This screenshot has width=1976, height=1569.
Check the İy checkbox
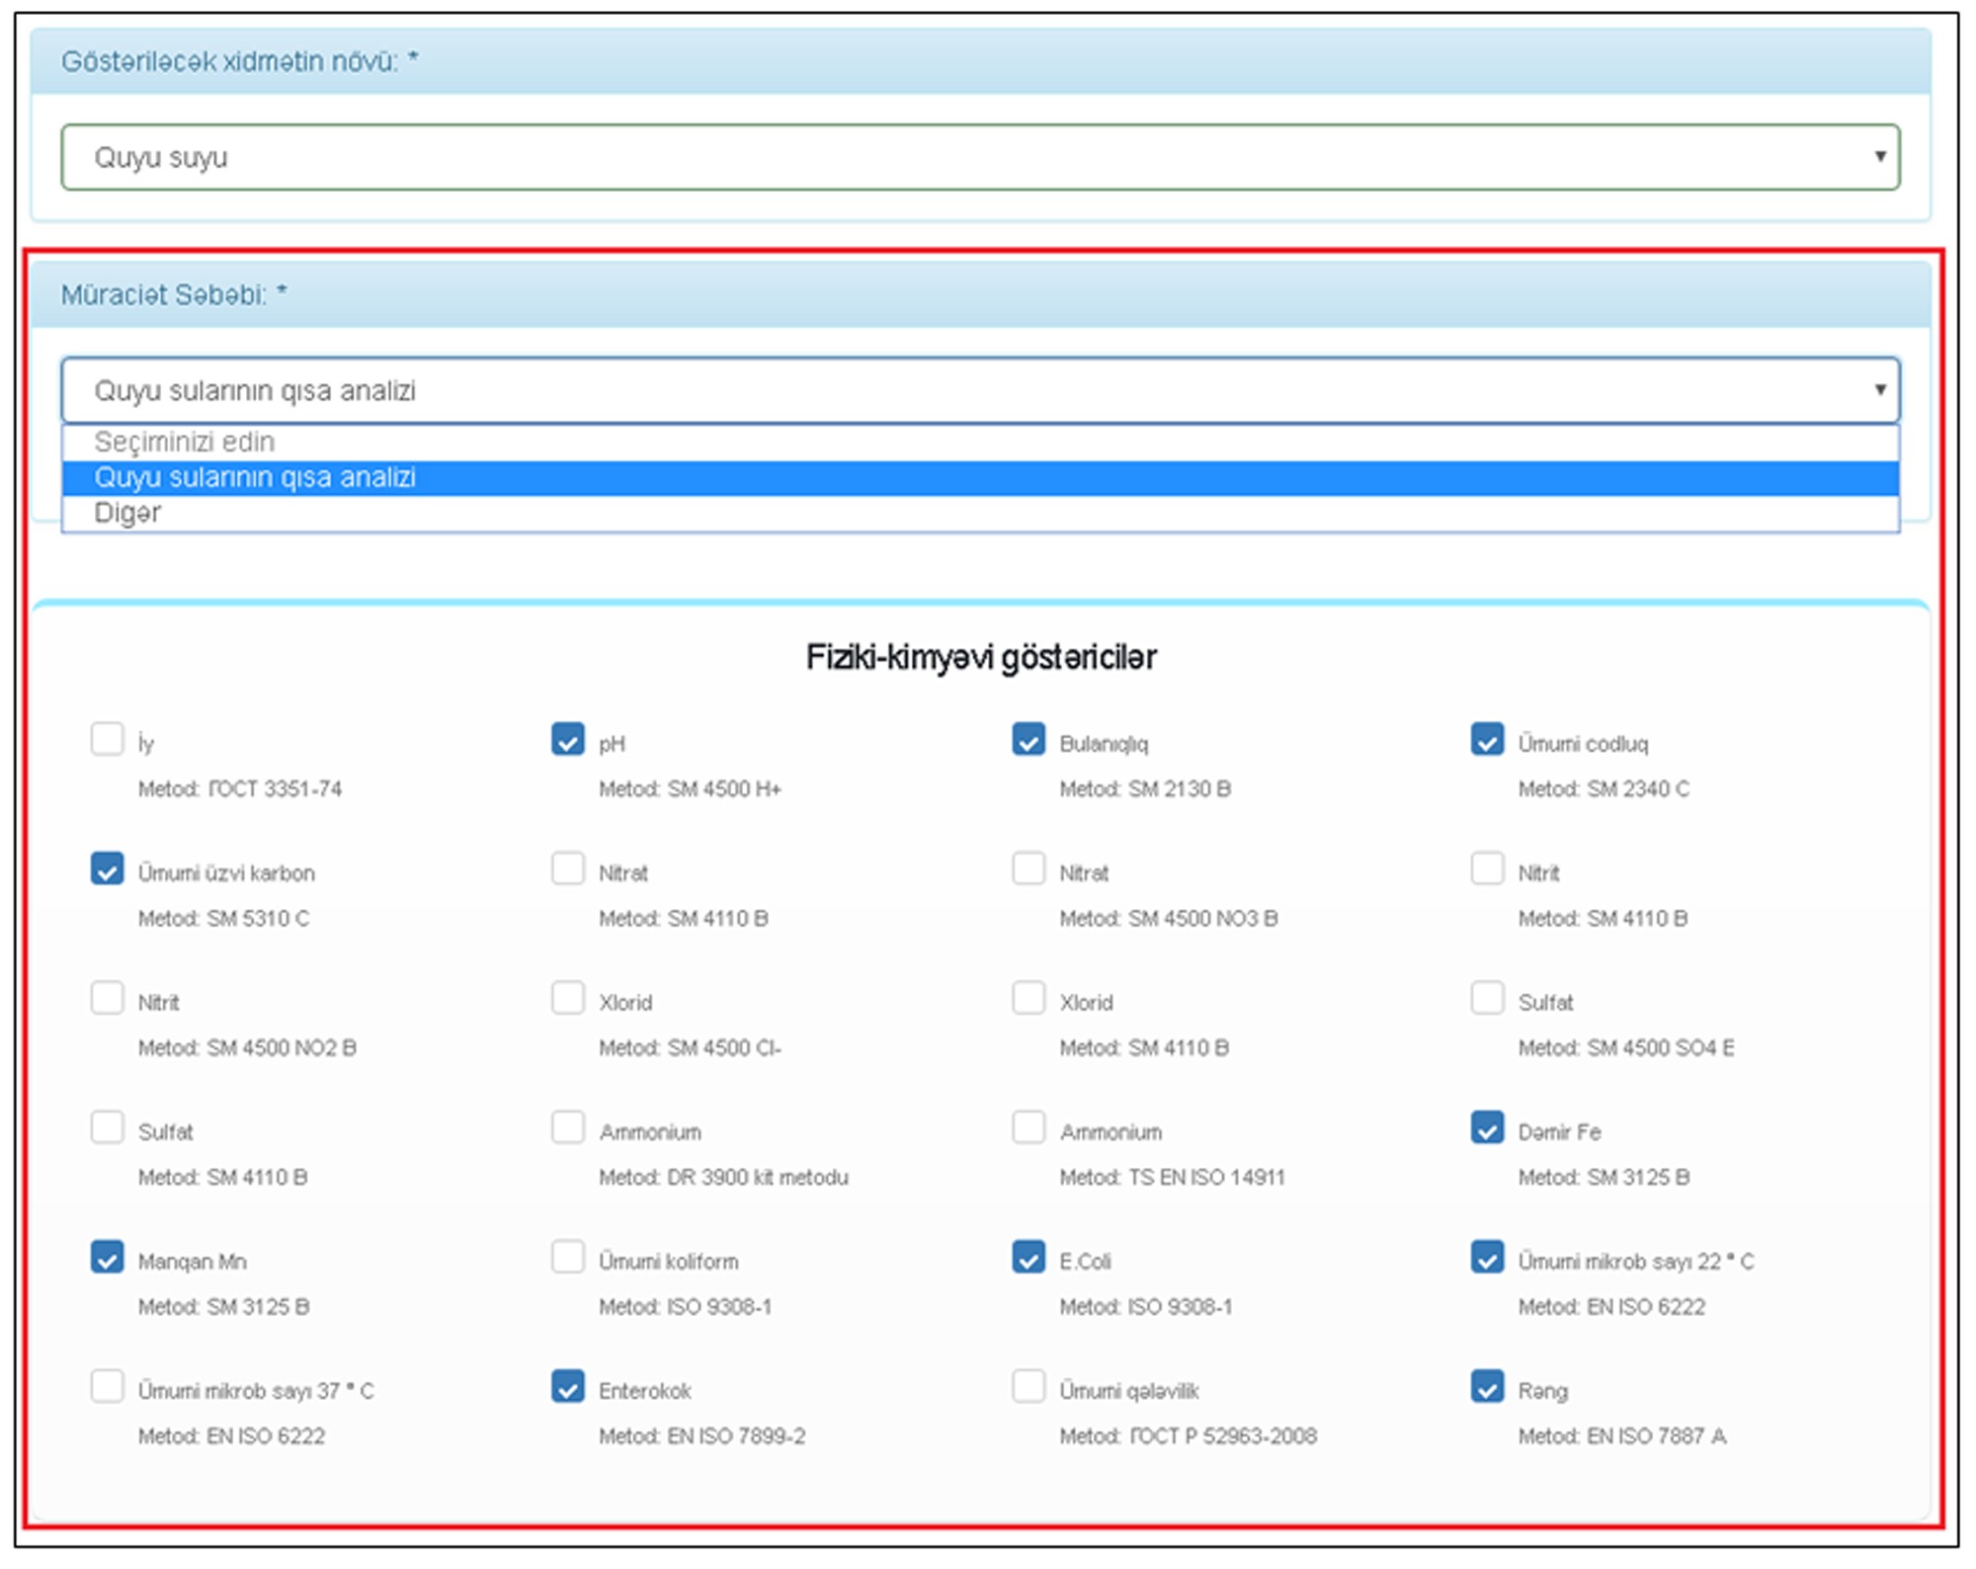tap(107, 739)
